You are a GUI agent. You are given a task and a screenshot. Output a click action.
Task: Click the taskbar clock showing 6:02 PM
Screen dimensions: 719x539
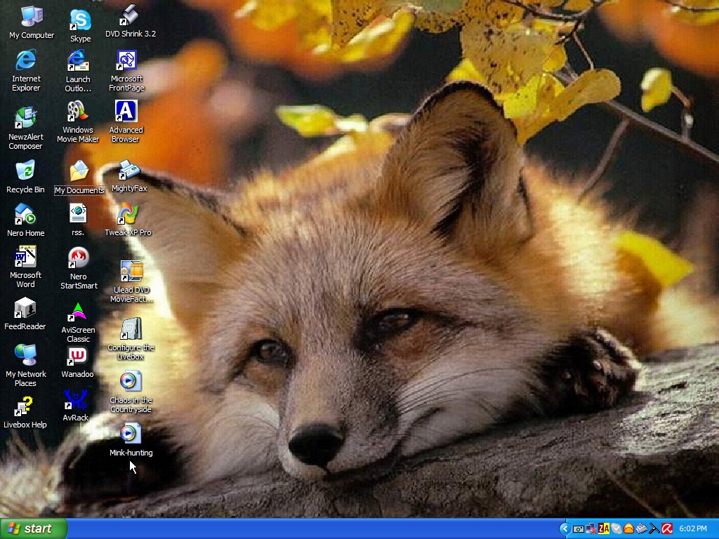click(693, 528)
